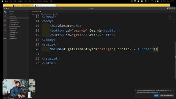Screen dimensions: 176x99
Task: Open the Window menu
Action: pos(46,1)
